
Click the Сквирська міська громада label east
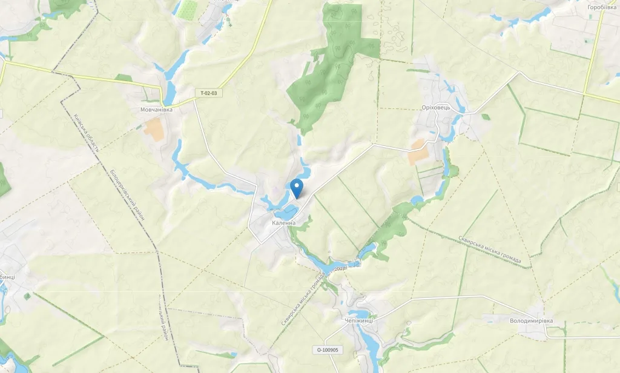(x=489, y=249)
